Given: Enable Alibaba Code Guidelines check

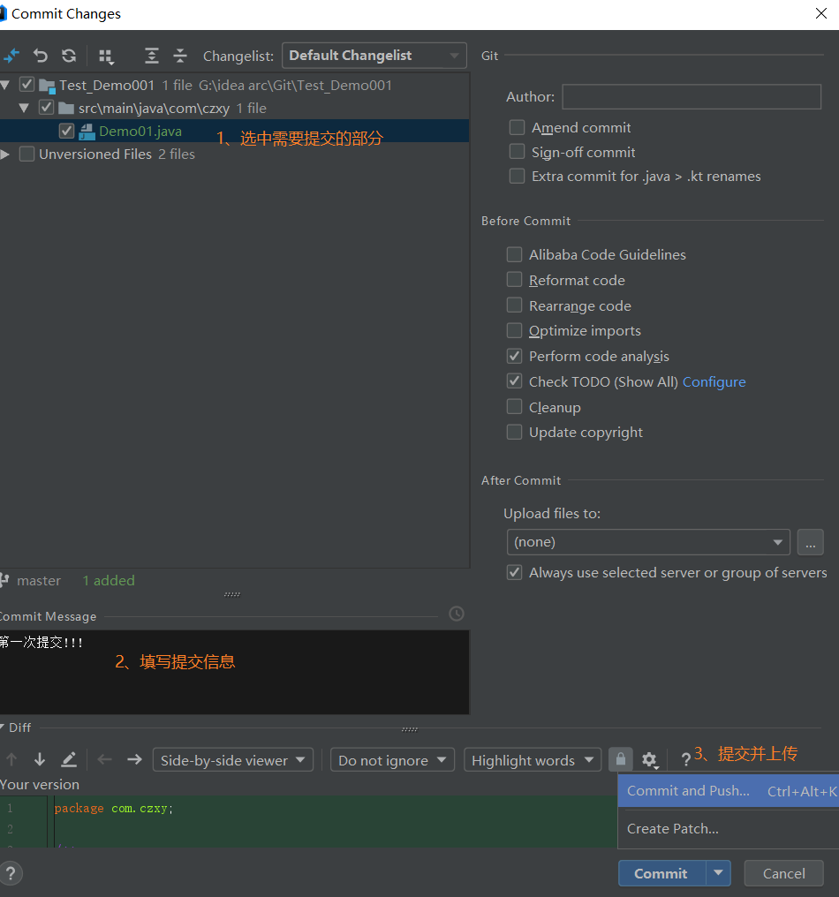Looking at the screenshot, I should pos(515,254).
